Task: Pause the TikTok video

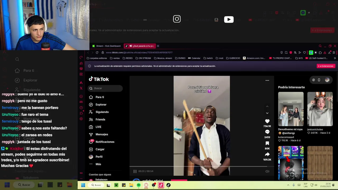Action: pyautogui.click(x=135, y=171)
